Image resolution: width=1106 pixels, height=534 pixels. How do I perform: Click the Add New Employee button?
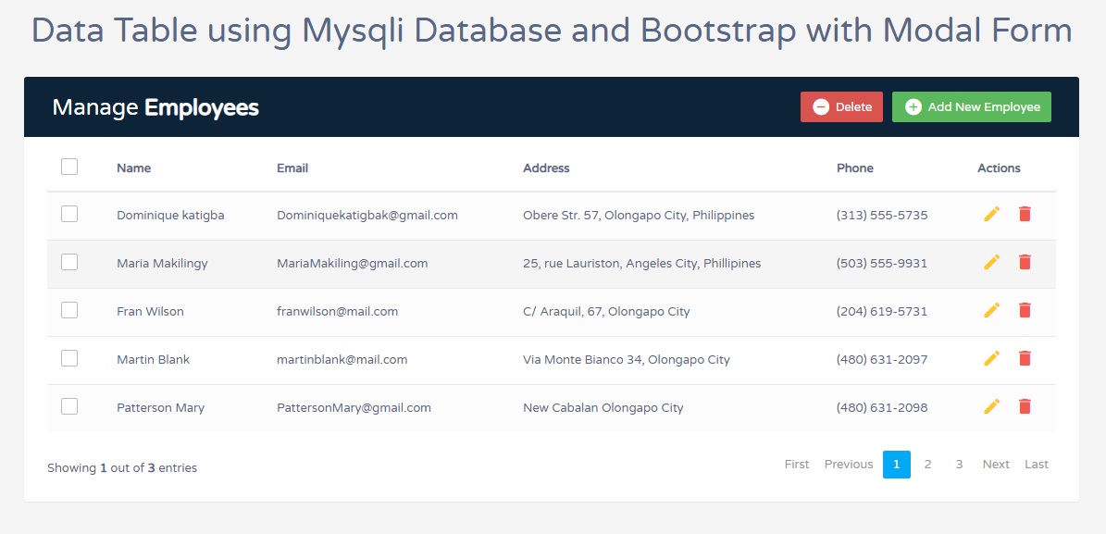point(971,106)
